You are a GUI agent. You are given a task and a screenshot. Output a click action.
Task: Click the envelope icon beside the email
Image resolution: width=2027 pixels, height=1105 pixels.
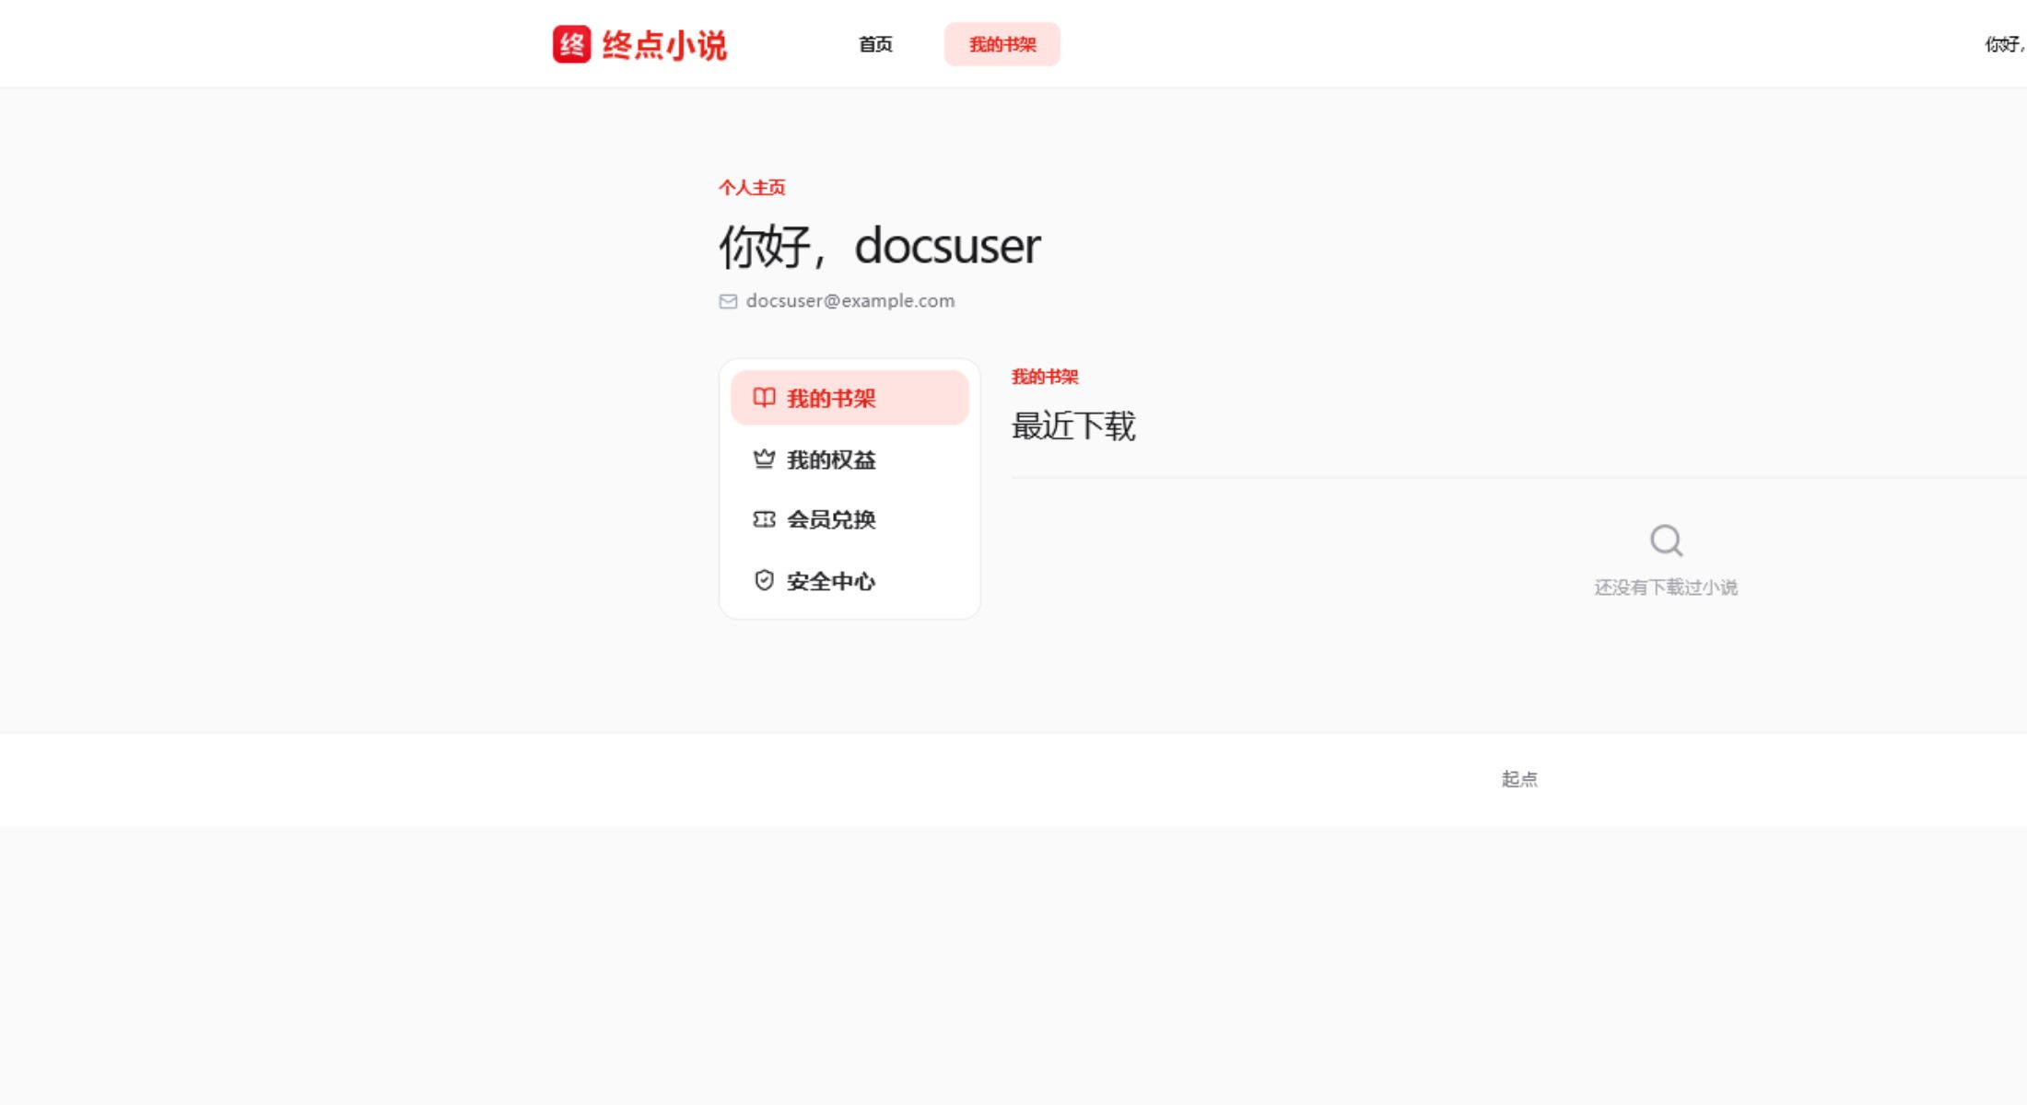[728, 301]
